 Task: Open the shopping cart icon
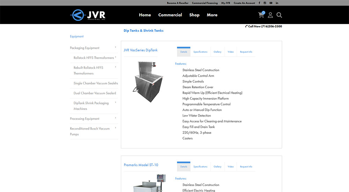[261, 15]
